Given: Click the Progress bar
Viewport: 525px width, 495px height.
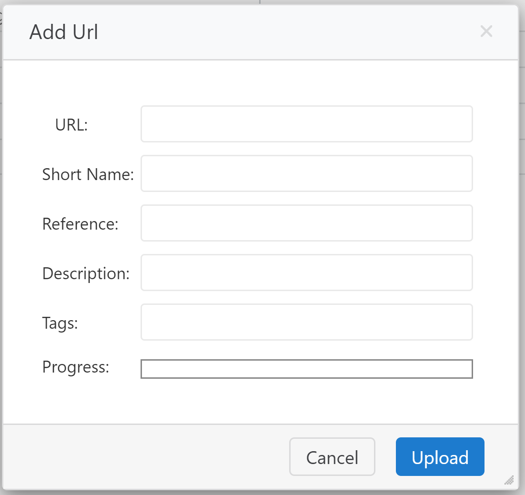Looking at the screenshot, I should click(x=307, y=369).
